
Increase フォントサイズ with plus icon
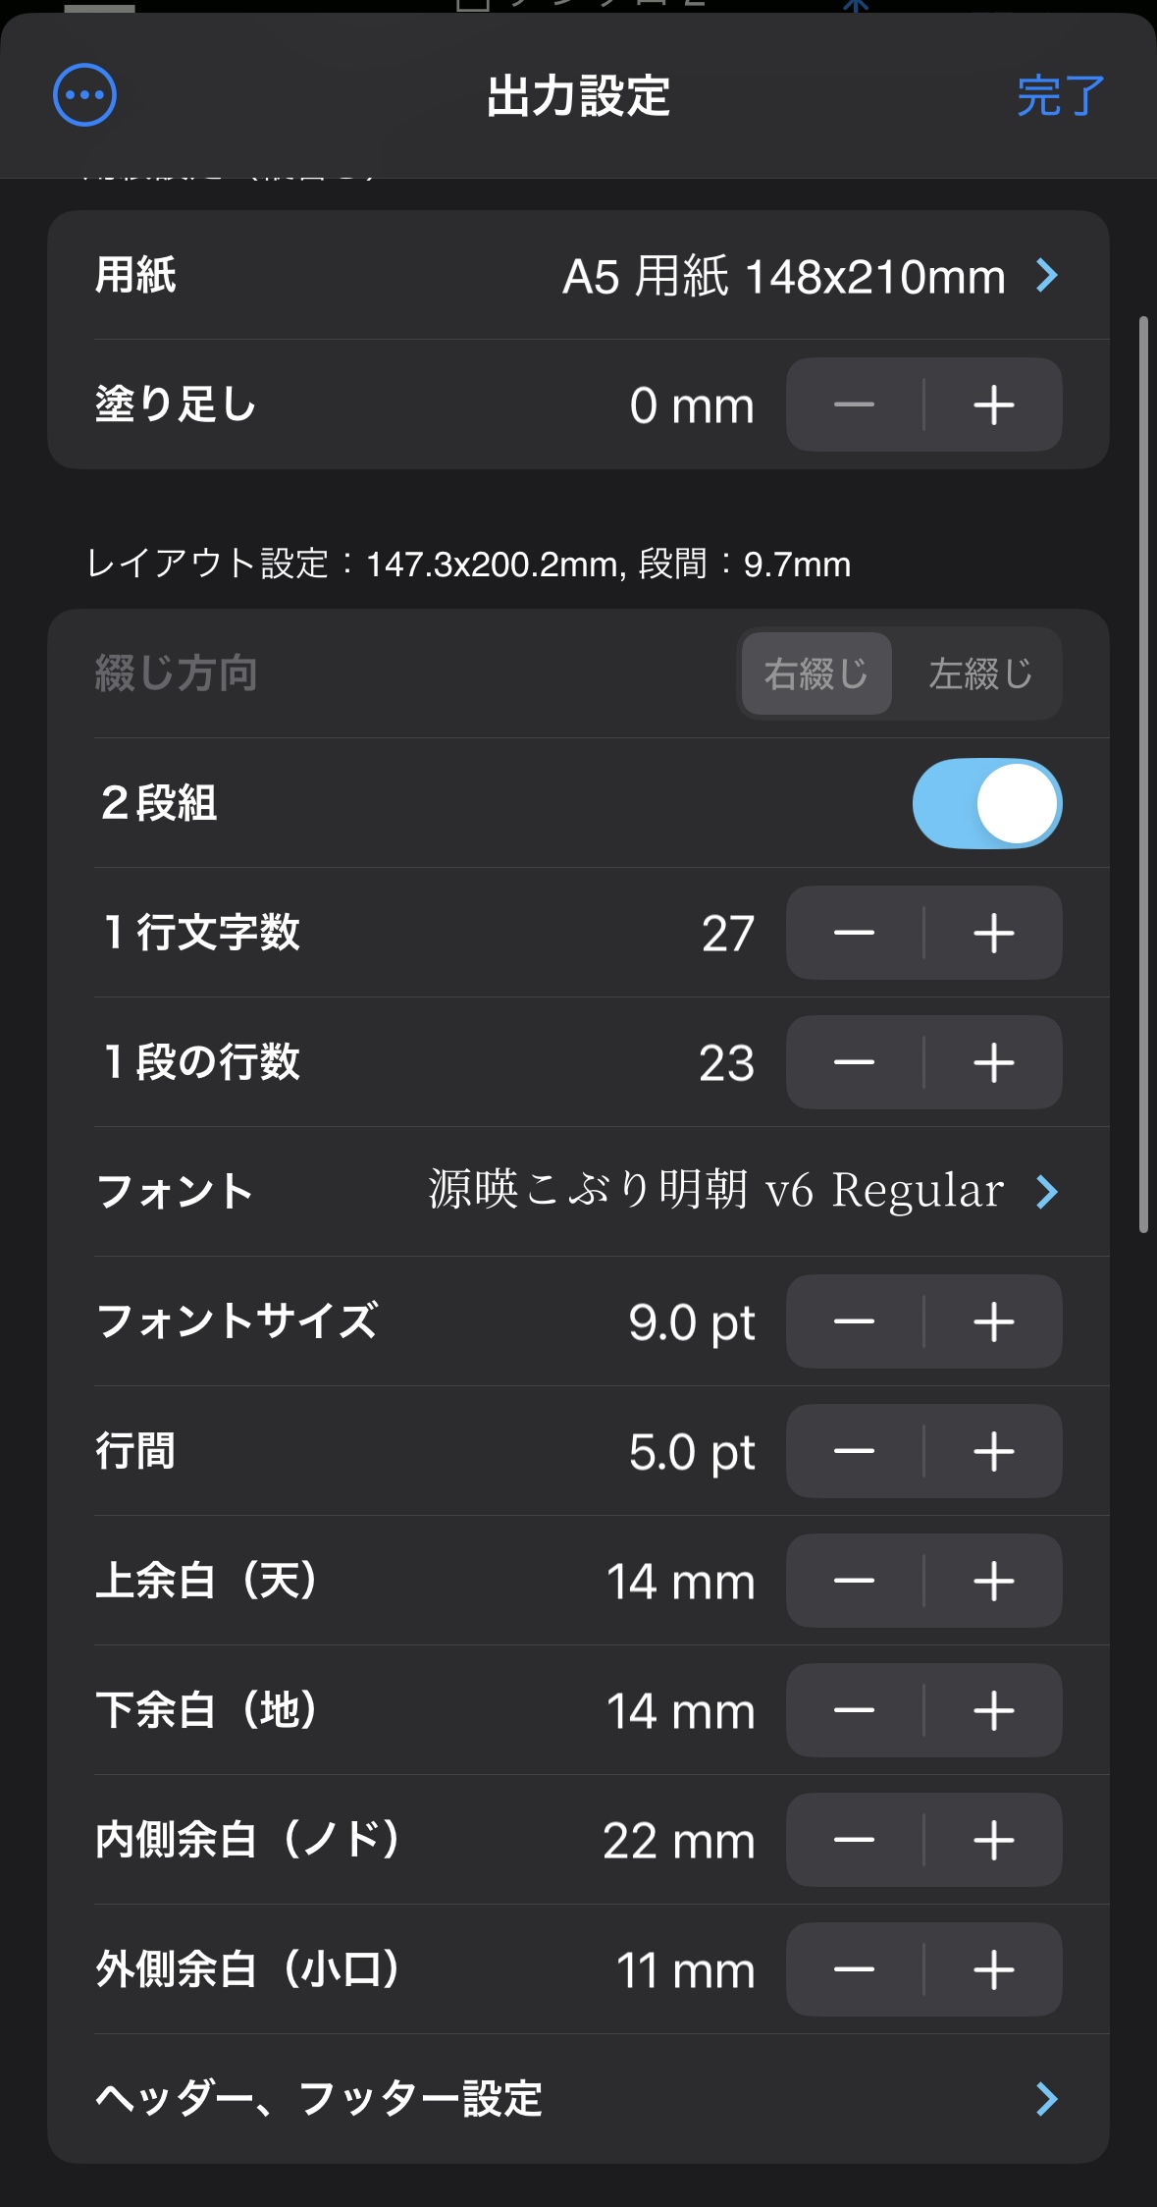coord(993,1321)
